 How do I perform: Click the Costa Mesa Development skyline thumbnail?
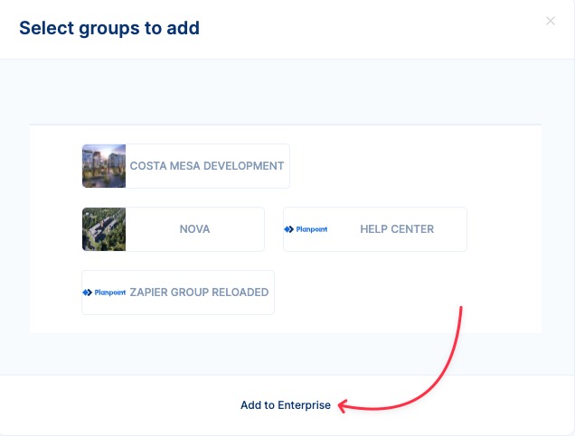click(104, 166)
